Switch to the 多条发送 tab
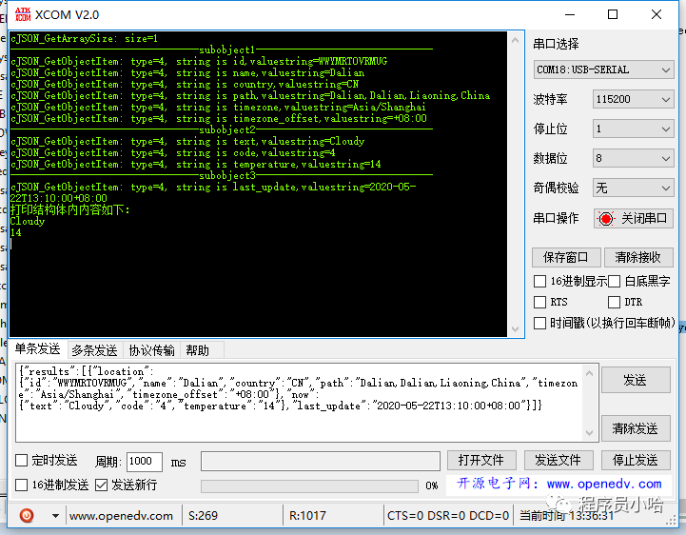The image size is (686, 535). click(94, 350)
